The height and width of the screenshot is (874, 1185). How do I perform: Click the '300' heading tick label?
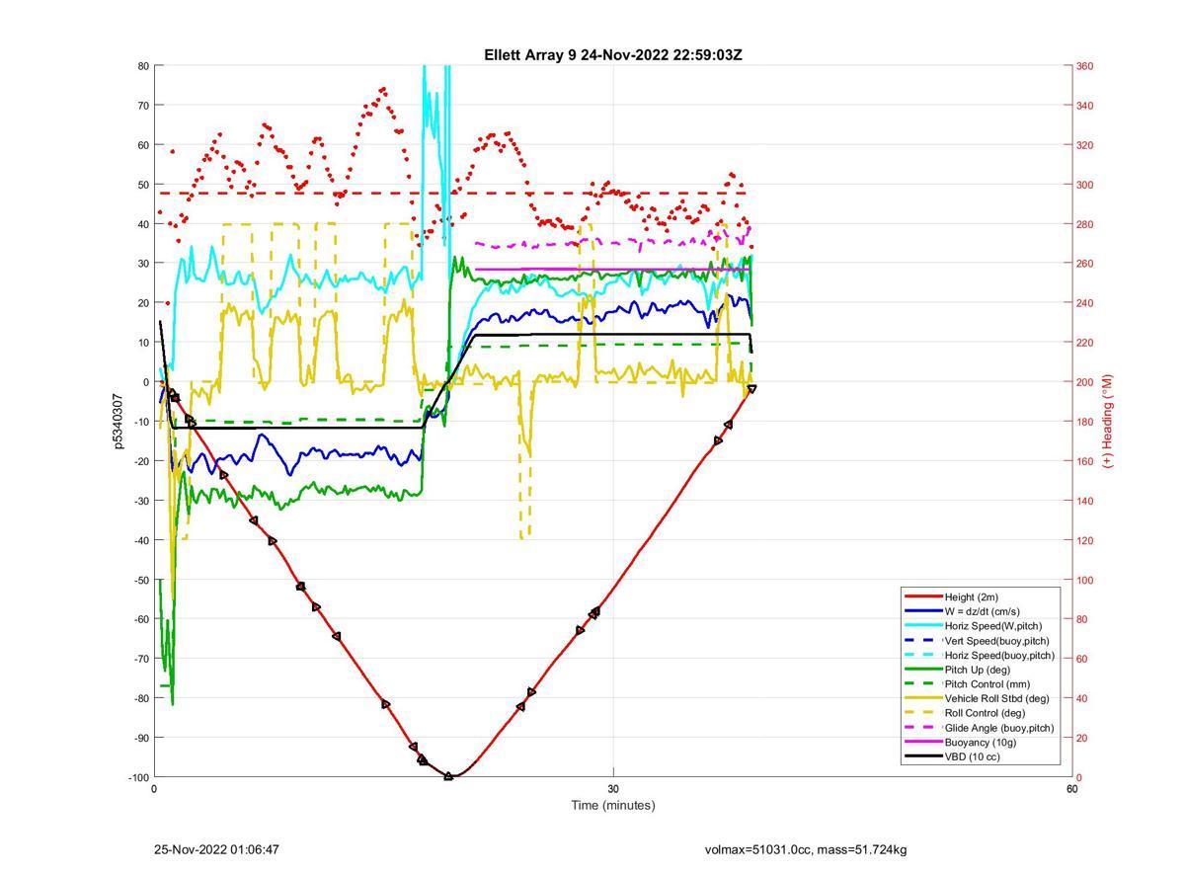click(1084, 185)
